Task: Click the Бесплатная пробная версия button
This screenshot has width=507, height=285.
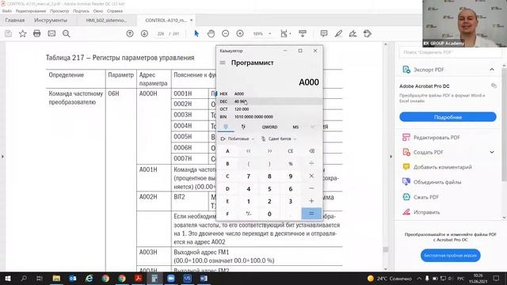Action: [x=450, y=255]
